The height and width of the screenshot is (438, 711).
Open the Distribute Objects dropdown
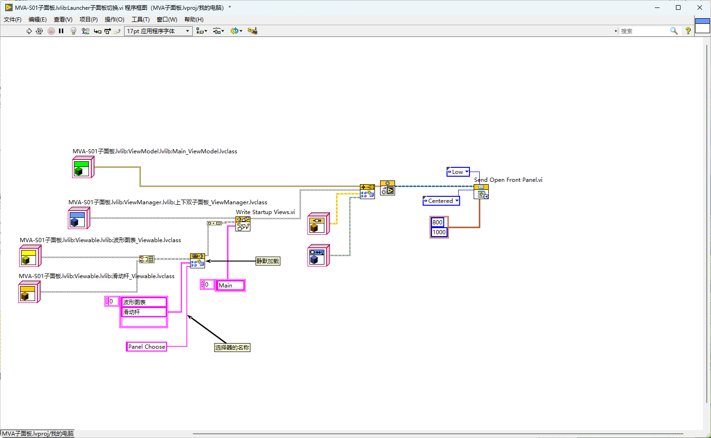point(219,31)
